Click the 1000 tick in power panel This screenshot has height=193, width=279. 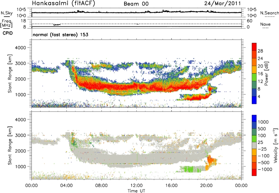pyautogui.click(x=20, y=94)
